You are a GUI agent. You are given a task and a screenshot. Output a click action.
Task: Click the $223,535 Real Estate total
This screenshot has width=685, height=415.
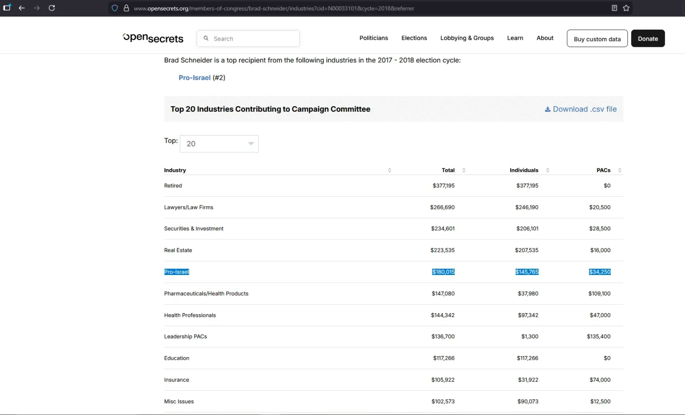pyautogui.click(x=443, y=250)
